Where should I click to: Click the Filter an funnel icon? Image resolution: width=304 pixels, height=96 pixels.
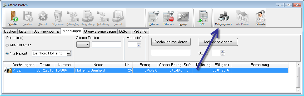tap(153, 17)
